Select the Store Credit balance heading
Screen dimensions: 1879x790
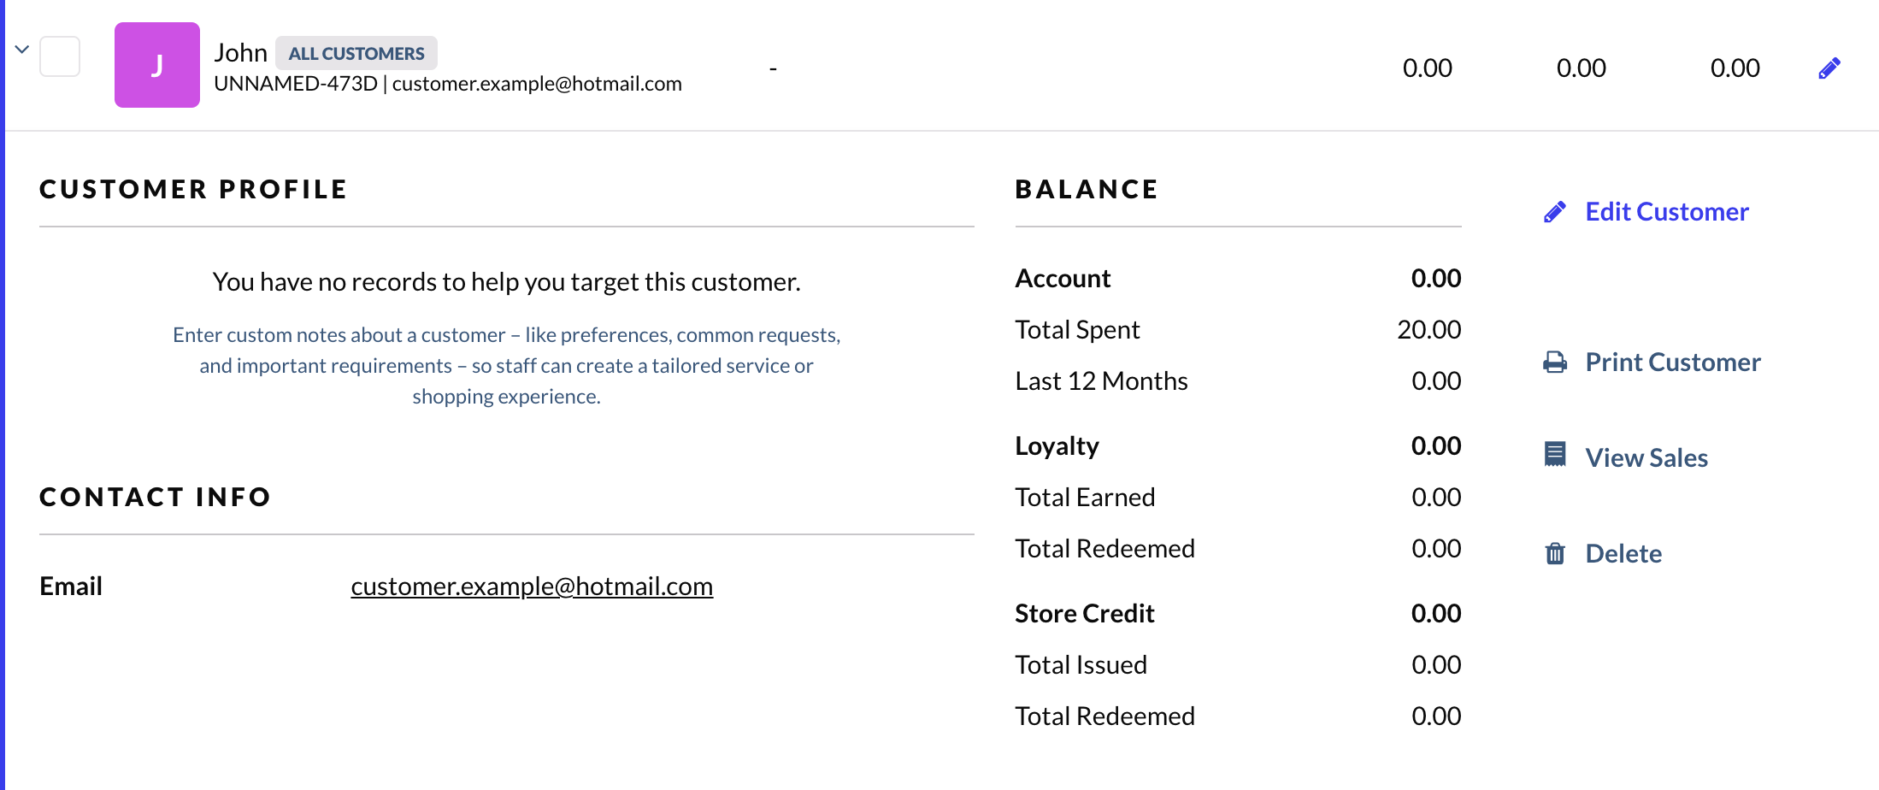[1084, 614]
